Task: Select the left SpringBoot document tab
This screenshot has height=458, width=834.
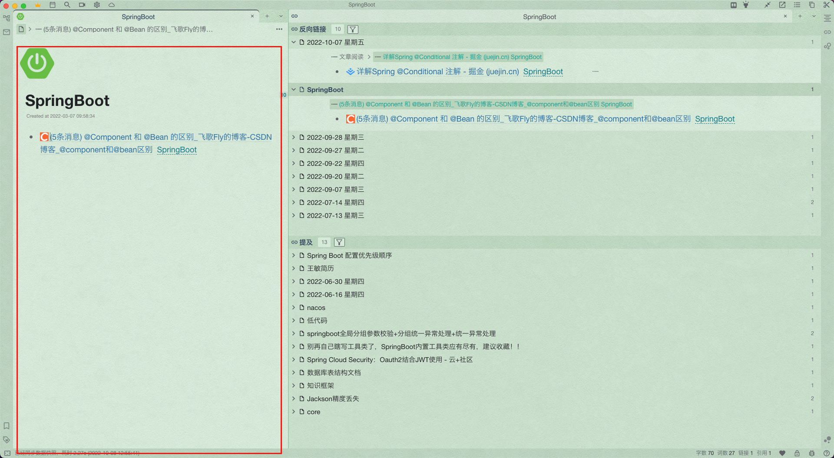Action: coord(138,16)
